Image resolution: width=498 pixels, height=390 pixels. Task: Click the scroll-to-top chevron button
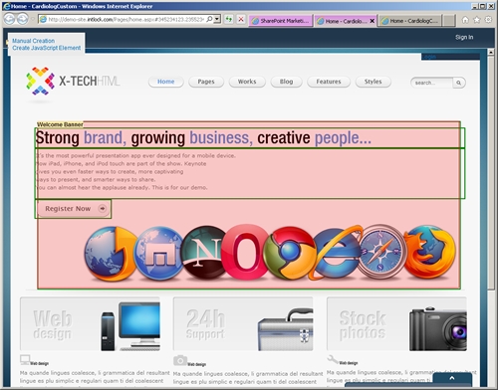click(x=452, y=379)
